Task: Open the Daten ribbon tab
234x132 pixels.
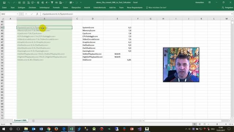Action: [x=65, y=7]
